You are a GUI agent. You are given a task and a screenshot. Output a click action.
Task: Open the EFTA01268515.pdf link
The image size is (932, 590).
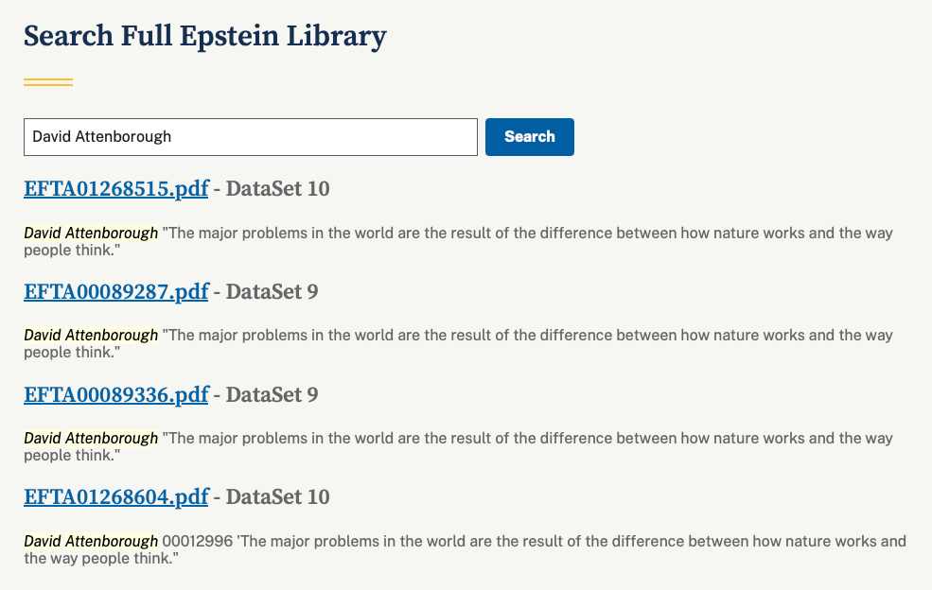tap(115, 189)
